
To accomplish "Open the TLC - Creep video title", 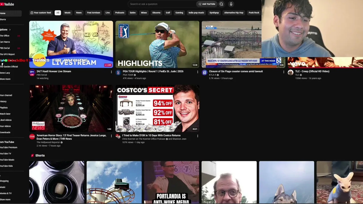I will tap(312, 71).
